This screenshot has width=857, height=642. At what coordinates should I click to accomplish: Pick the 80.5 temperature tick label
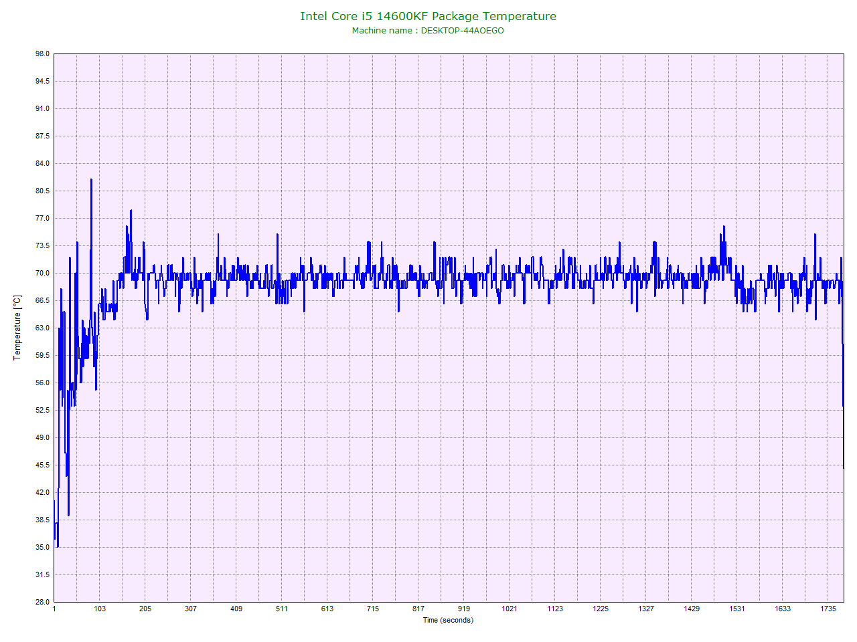(x=42, y=191)
